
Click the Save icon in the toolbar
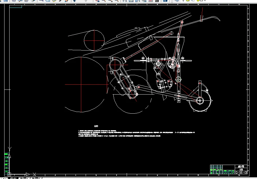tap(5, 1)
